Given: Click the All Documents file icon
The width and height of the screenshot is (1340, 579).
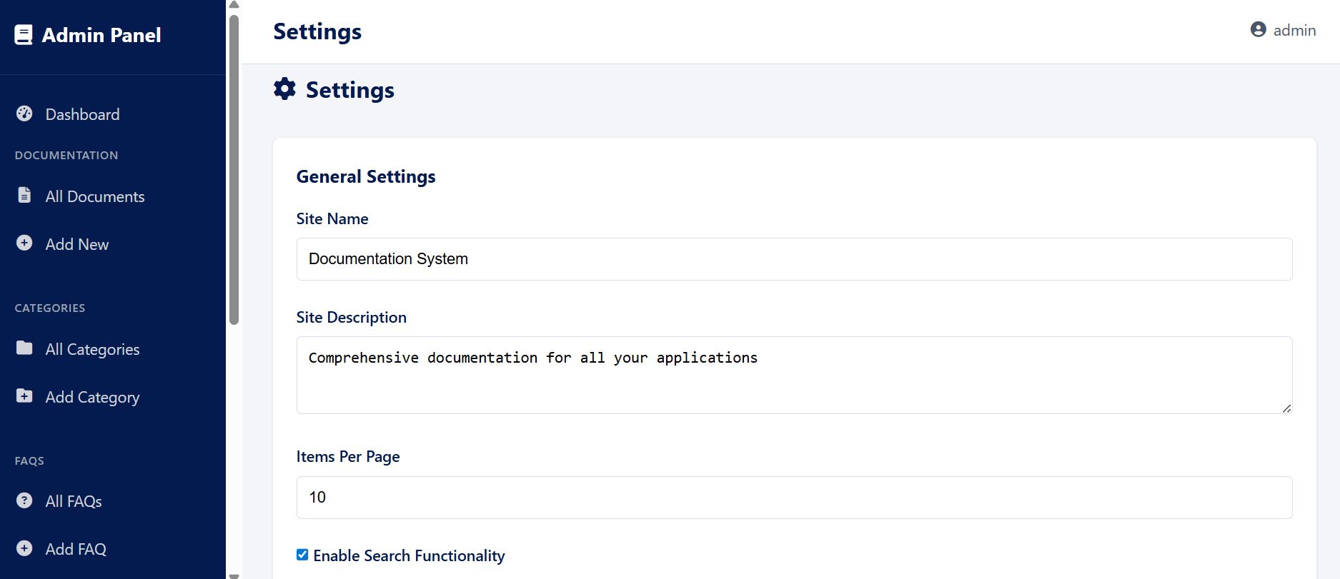Looking at the screenshot, I should [x=24, y=195].
